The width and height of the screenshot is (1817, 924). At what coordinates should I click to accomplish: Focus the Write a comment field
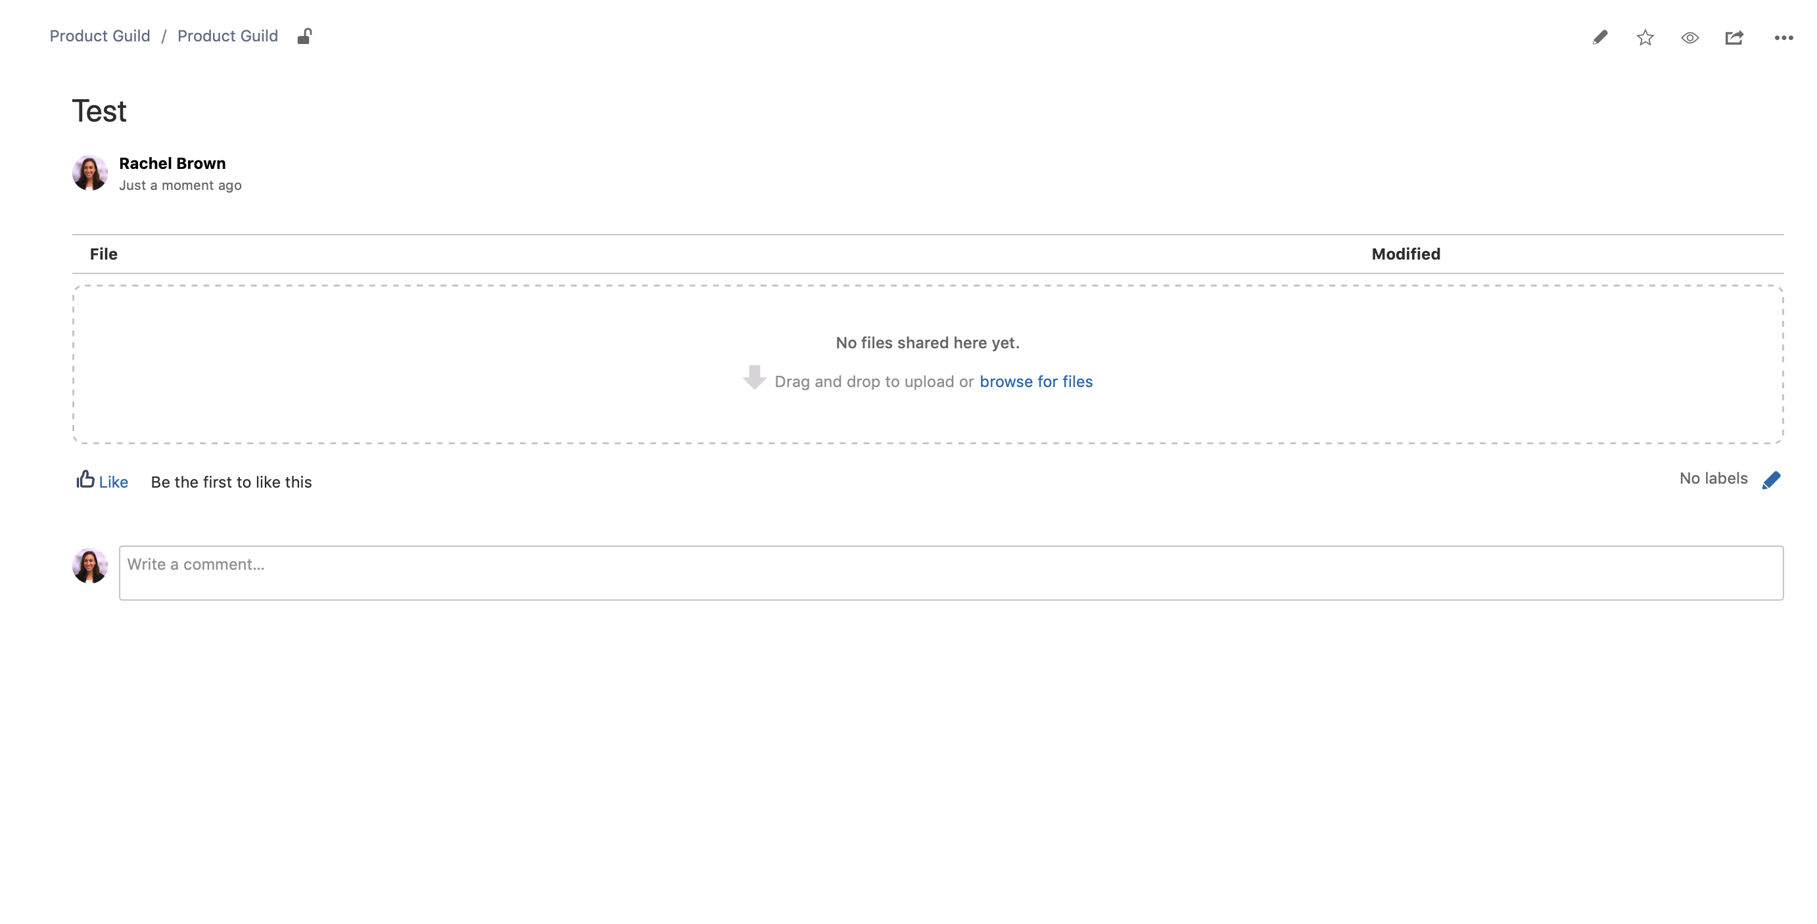tap(951, 573)
